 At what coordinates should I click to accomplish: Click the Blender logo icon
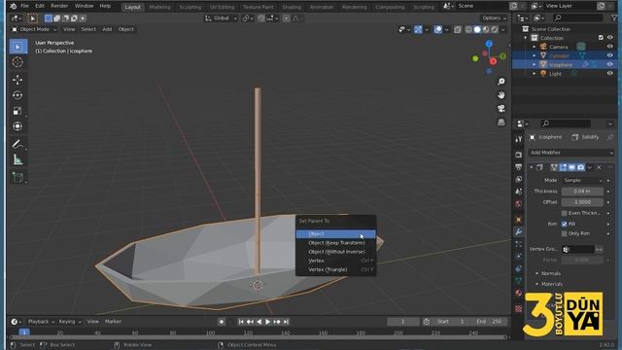(x=13, y=6)
